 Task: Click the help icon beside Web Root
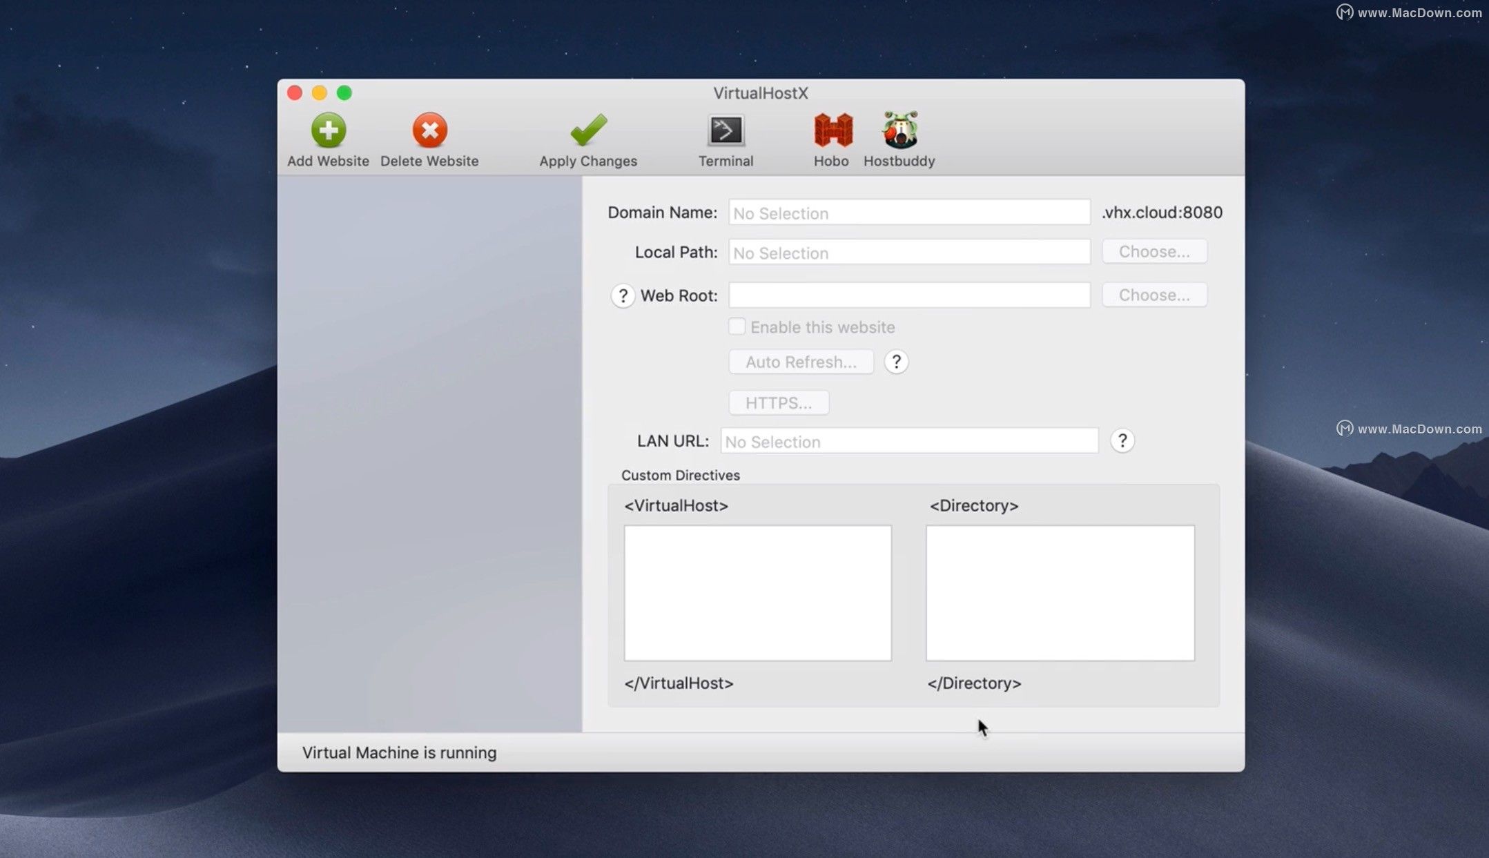[x=623, y=296]
